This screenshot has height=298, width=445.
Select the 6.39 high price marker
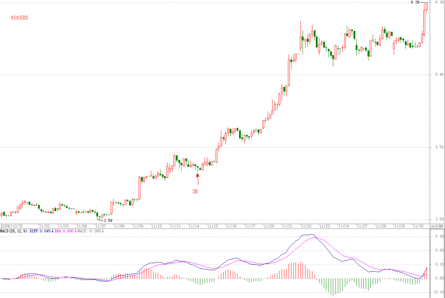415,2
